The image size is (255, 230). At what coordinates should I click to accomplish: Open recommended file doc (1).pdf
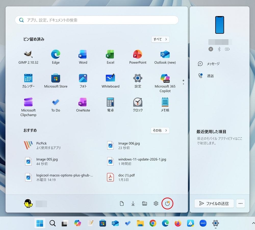126,177
